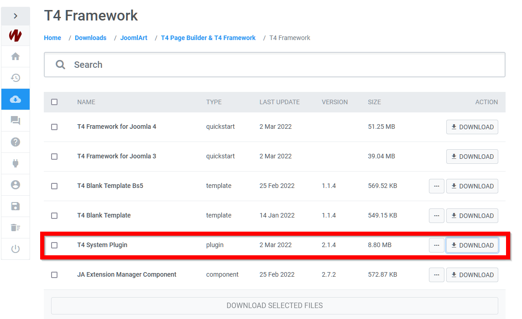522x319 pixels.
Task: Click the search magnifier icon
Action: click(x=60, y=65)
